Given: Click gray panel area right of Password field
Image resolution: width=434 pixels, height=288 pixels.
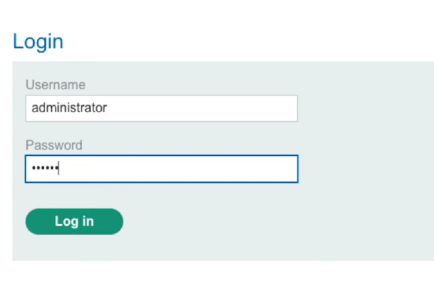Looking at the screenshot, I should coord(362,168).
